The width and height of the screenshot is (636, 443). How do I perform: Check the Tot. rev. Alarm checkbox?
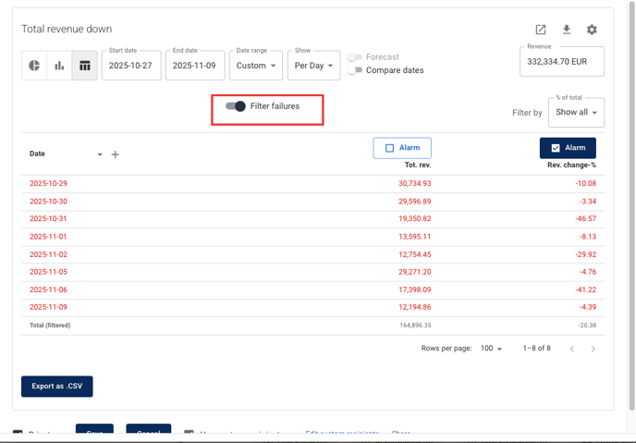(x=390, y=148)
